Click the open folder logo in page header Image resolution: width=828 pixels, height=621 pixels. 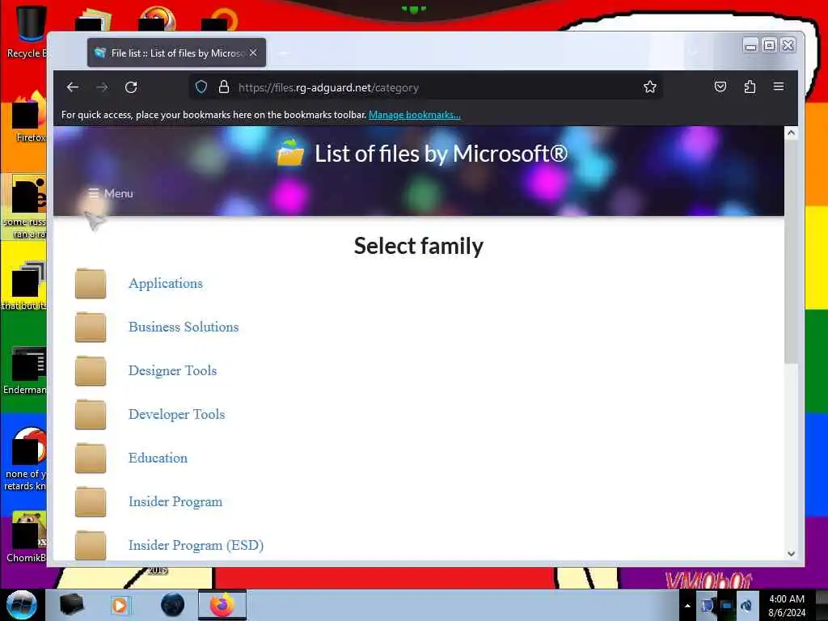point(290,153)
